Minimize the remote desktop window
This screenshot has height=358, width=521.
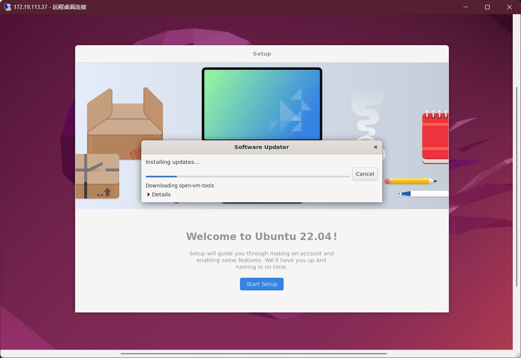pyautogui.click(x=466, y=7)
